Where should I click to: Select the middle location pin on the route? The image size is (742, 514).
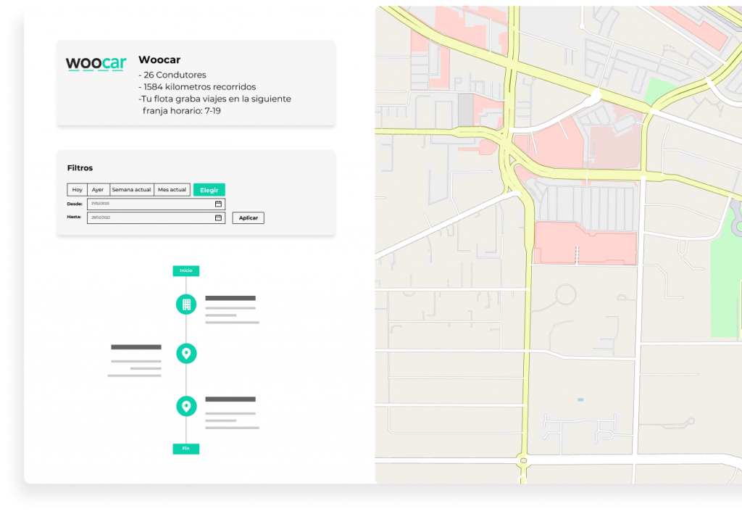[186, 354]
